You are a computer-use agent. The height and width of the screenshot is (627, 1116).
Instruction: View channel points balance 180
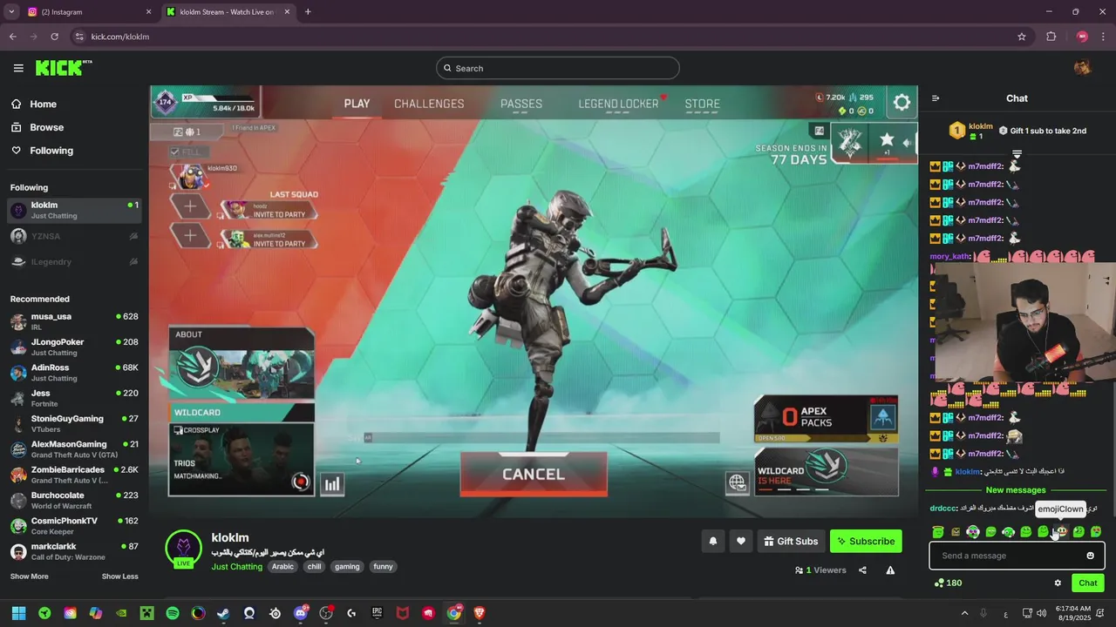[x=948, y=583]
